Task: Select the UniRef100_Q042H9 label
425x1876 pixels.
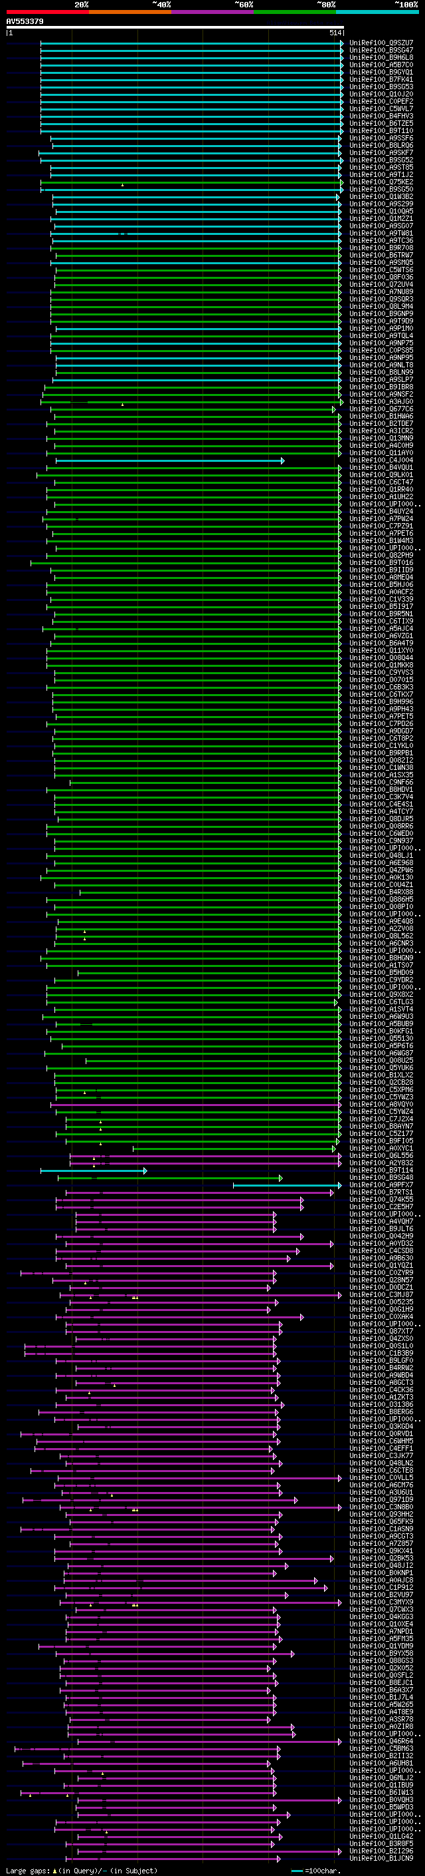Action: [381, 1236]
